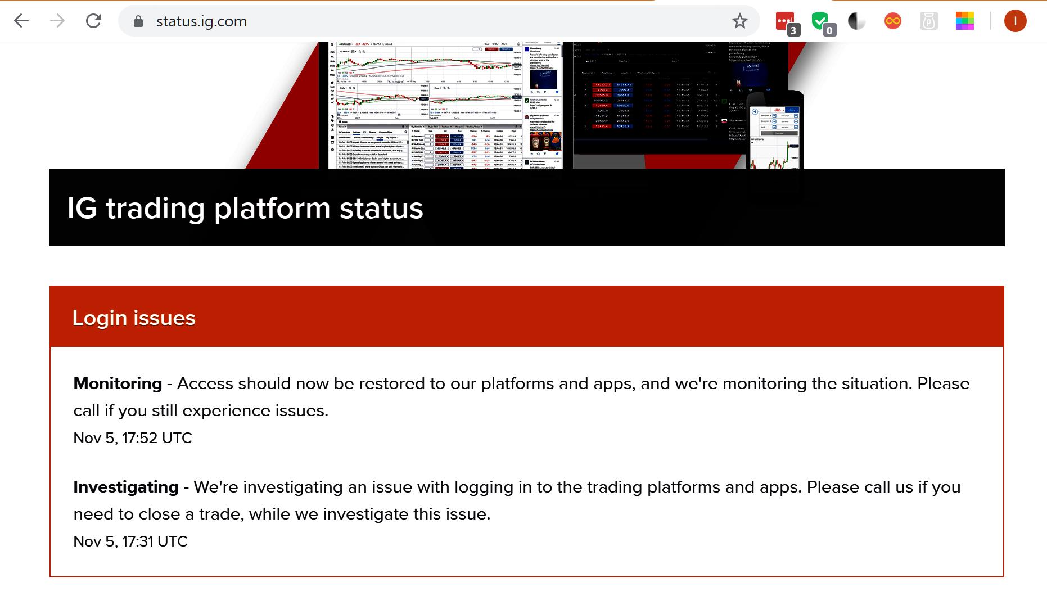
Task: Click the 'IG trading platform status' heading
Action: click(x=245, y=208)
